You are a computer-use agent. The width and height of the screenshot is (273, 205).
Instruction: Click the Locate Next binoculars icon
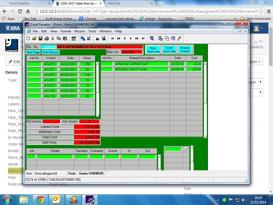104,38
